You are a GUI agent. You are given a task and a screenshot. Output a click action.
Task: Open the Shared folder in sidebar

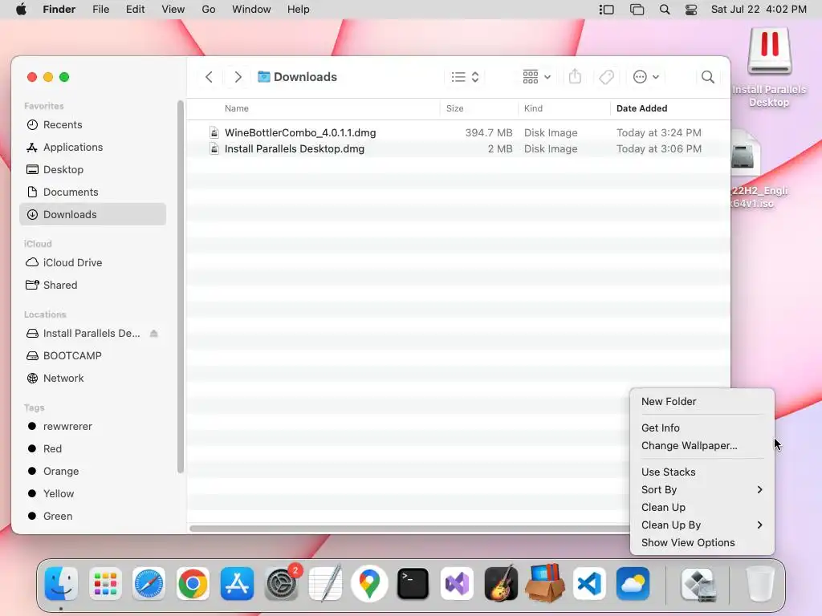click(93, 285)
